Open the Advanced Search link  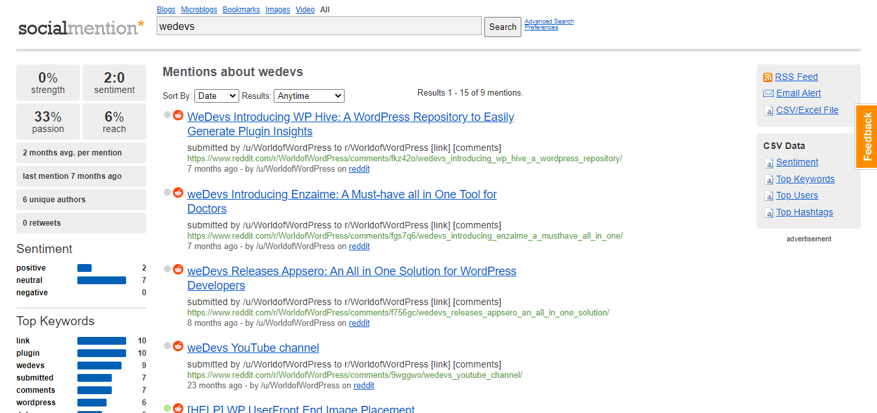[549, 21]
